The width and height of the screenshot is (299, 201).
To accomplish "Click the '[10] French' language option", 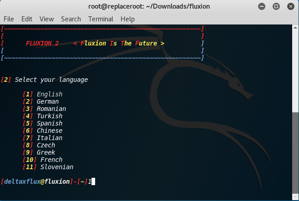I will click(42, 160).
